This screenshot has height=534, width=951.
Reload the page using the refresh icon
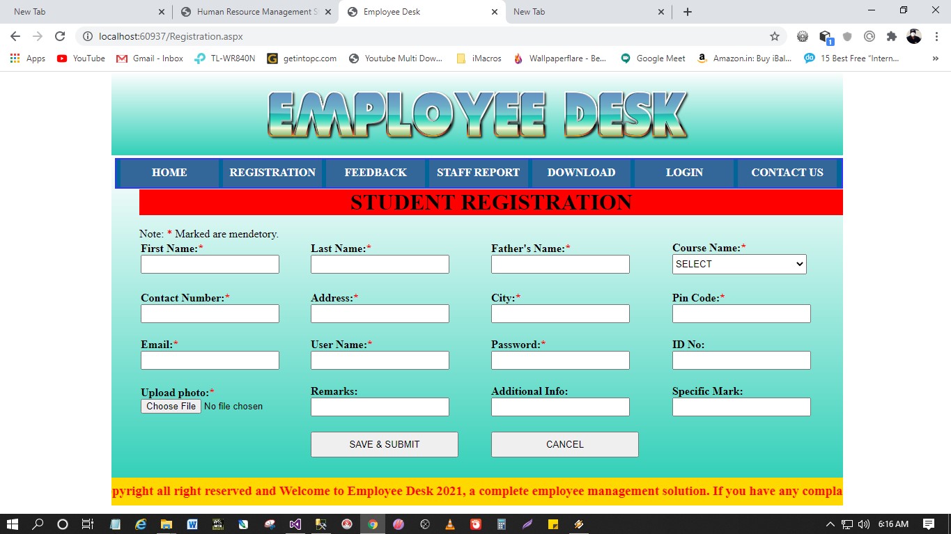tap(60, 36)
